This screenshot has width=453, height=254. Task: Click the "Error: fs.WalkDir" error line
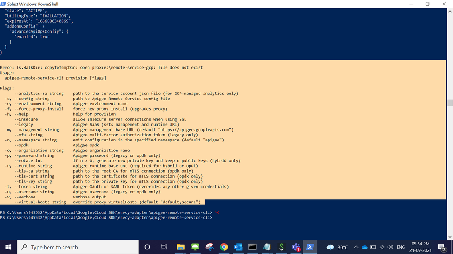click(x=102, y=68)
